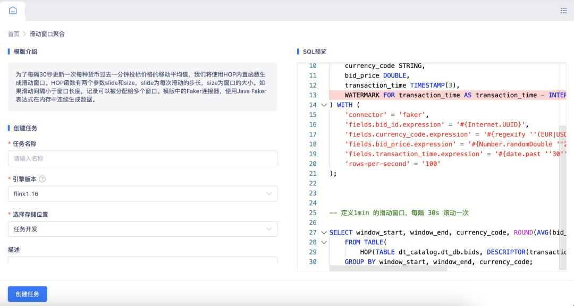The width and height of the screenshot is (574, 306).
Task: Click the SQL editor vertical scrollbar
Action: [x=563, y=159]
